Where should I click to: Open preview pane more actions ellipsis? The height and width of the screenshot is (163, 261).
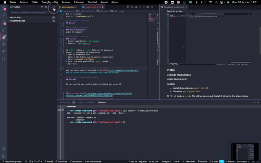(x=257, y=7)
